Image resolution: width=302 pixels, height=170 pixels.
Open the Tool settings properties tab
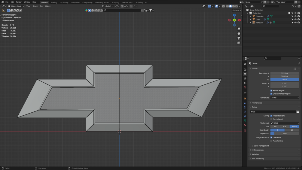[245, 64]
